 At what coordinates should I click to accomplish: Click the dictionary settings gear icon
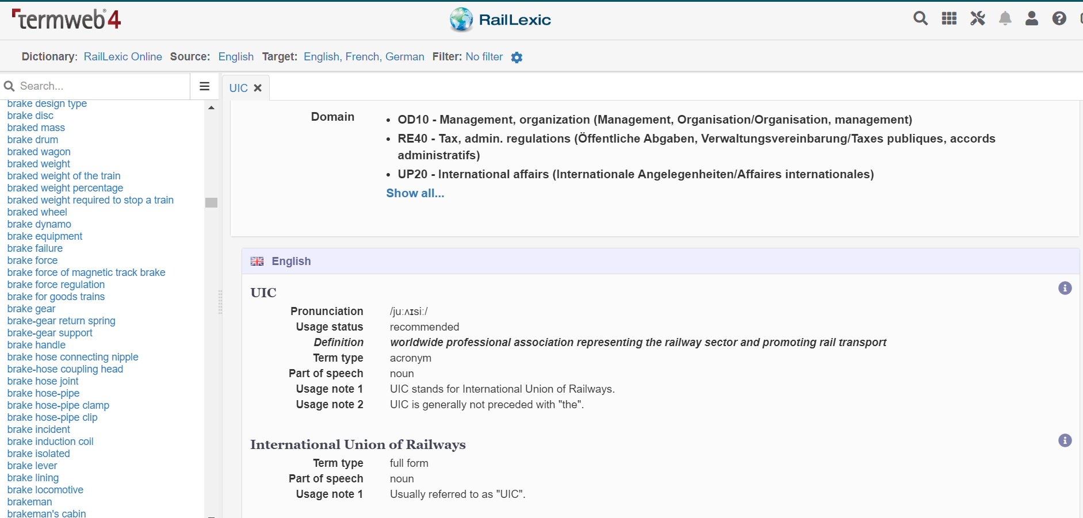[516, 57]
